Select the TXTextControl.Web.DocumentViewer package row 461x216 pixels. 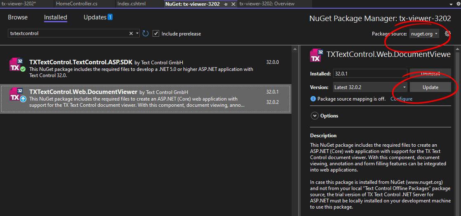pos(146,99)
